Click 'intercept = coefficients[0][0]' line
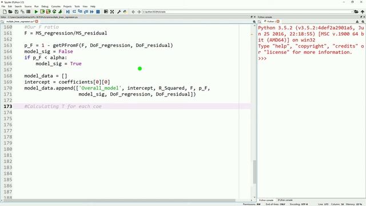 pyautogui.click(x=67, y=82)
